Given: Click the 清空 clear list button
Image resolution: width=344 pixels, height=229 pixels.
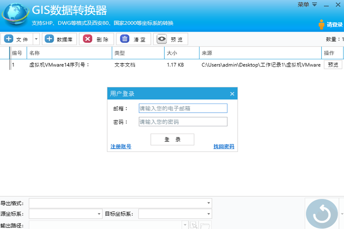Looking at the screenshot, I should (133, 39).
